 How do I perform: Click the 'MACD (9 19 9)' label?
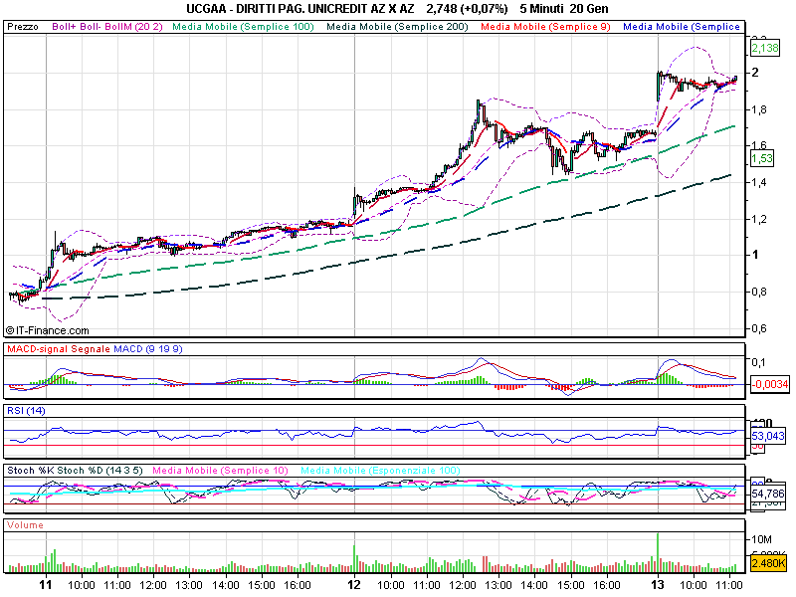point(147,349)
